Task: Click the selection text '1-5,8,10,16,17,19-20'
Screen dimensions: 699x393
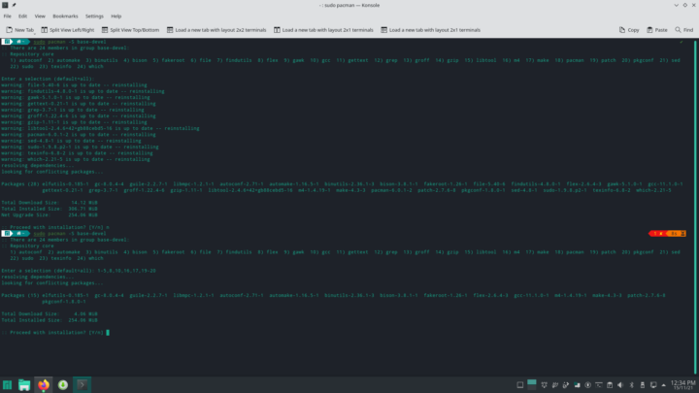Action: tap(126, 271)
